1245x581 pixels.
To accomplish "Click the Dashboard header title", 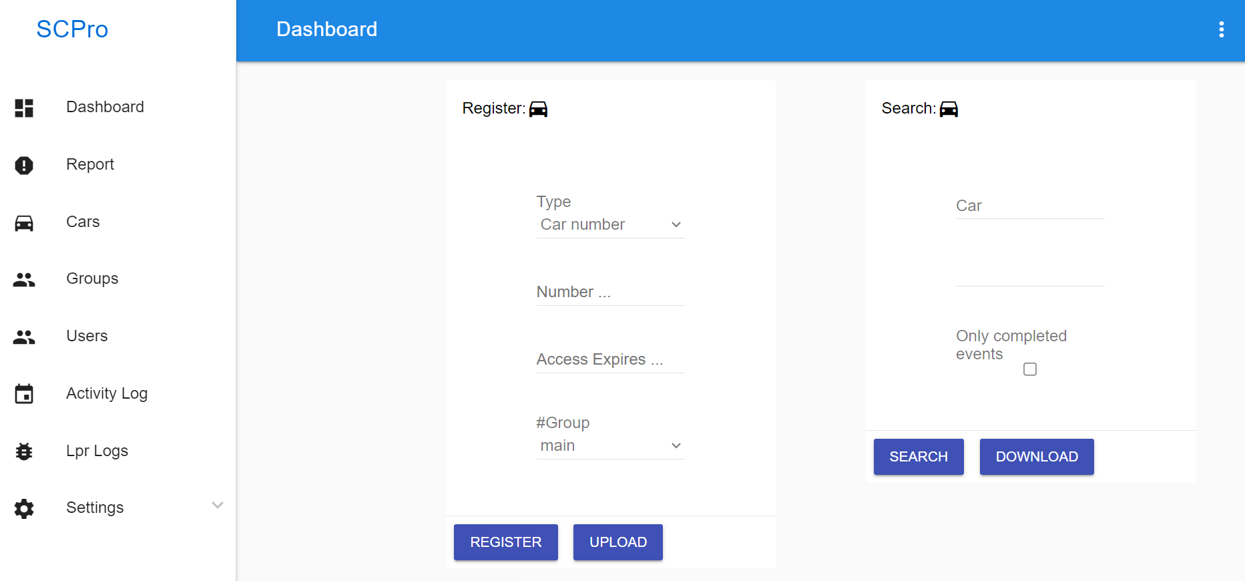I will pyautogui.click(x=327, y=29).
